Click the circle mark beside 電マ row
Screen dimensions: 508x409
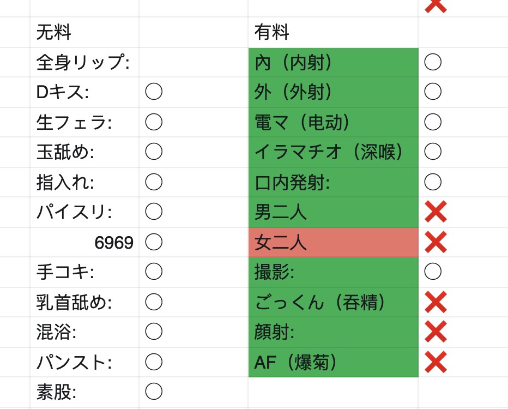433,122
